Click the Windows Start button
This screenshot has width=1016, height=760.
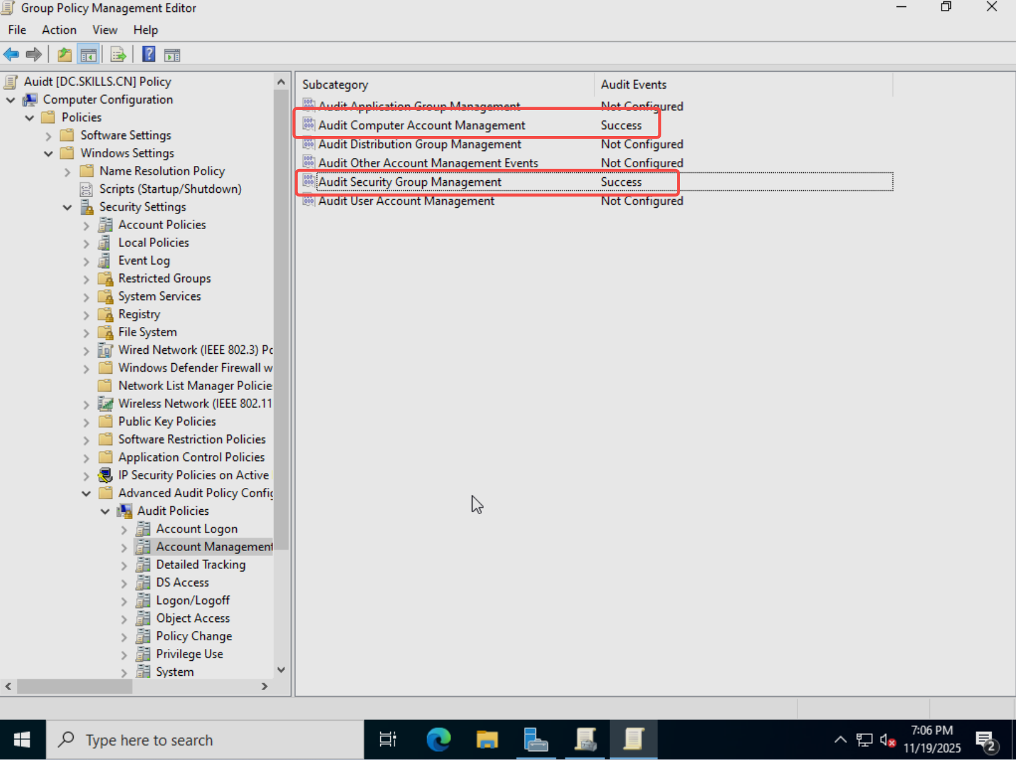22,740
